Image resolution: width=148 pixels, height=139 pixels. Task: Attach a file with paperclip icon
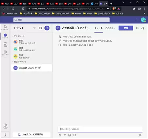pos(65,135)
